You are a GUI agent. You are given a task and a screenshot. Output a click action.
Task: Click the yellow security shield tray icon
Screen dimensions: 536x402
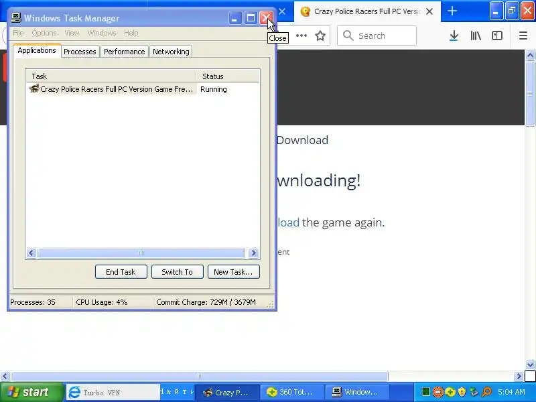click(462, 392)
